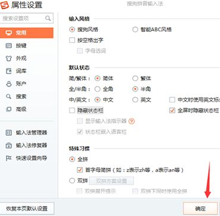The image size is (220, 216).
Task: Open the 高级 settings tab
Action: click(27, 109)
